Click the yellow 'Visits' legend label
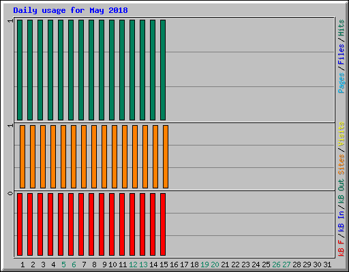This screenshot has height=272, width=349. 341,134
